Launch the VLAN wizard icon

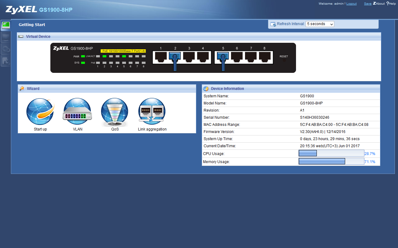[78, 112]
